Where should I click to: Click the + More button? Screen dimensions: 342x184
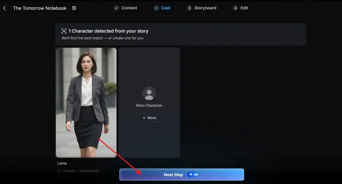click(149, 118)
